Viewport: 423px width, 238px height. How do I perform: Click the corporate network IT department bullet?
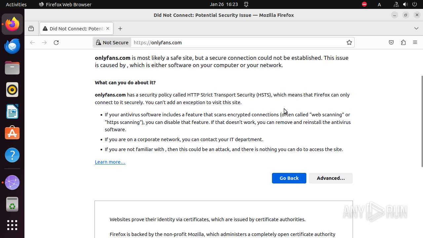tap(184, 139)
